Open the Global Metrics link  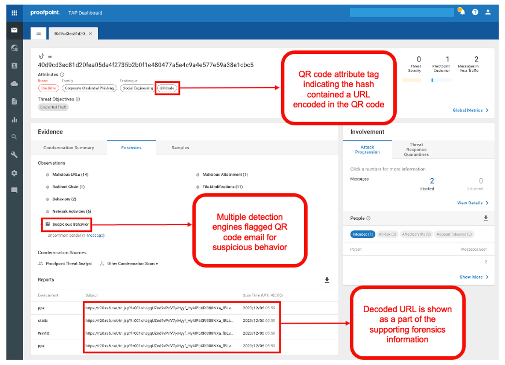click(x=470, y=110)
